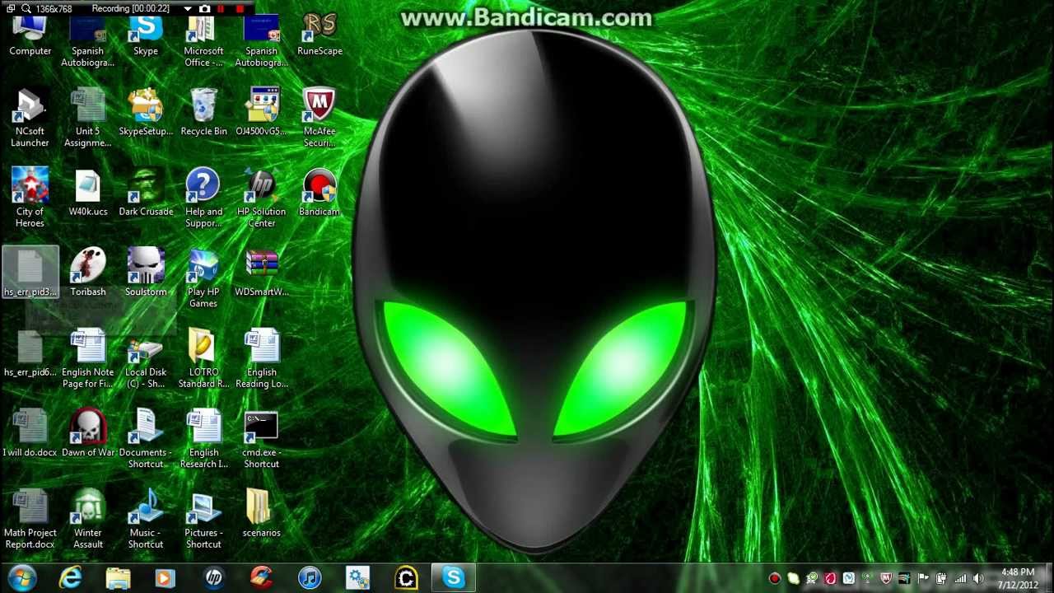Open the I will do.docx file

point(30,433)
